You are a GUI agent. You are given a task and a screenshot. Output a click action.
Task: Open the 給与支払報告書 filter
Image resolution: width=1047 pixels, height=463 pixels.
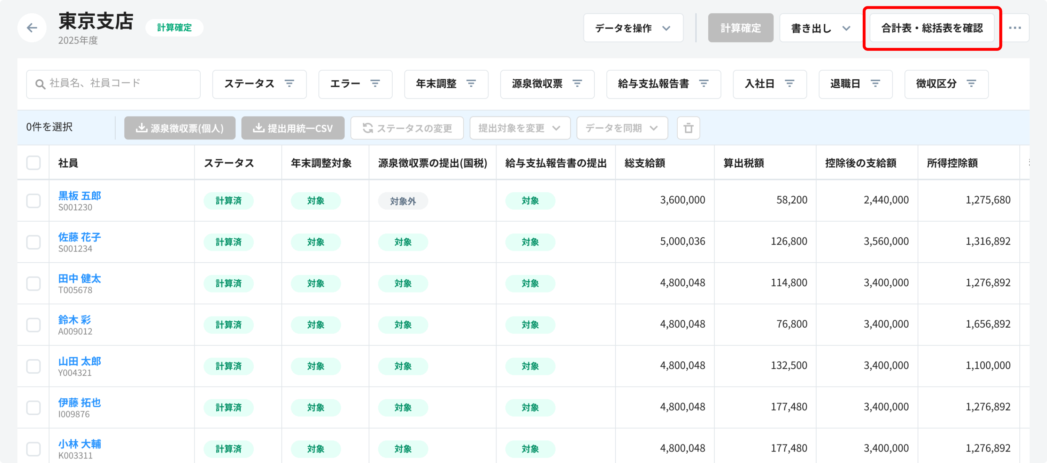663,84
